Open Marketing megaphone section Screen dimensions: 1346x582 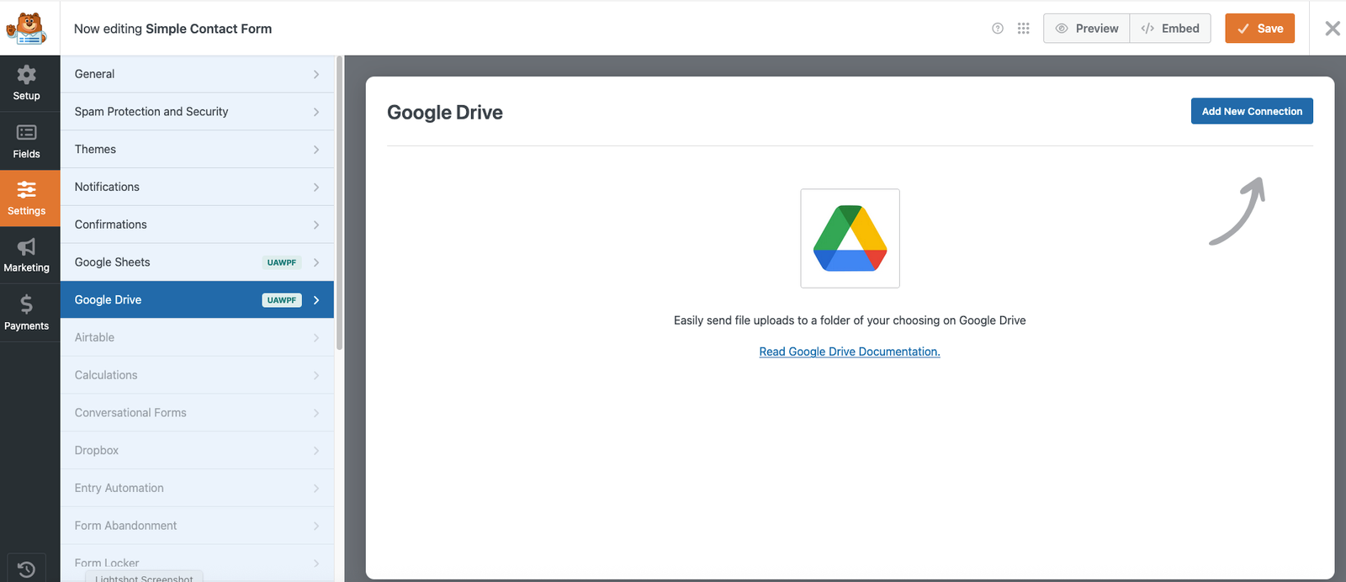pyautogui.click(x=27, y=256)
